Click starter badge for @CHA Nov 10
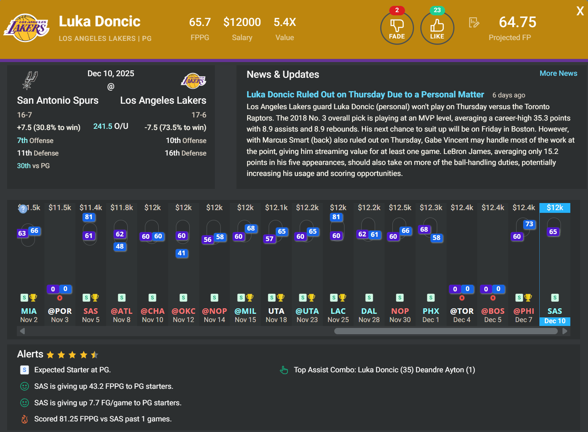 coord(152,298)
